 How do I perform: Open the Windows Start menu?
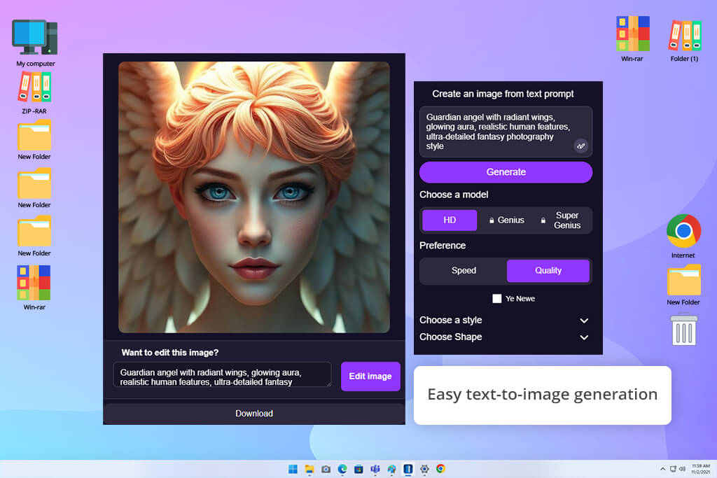[x=293, y=469]
